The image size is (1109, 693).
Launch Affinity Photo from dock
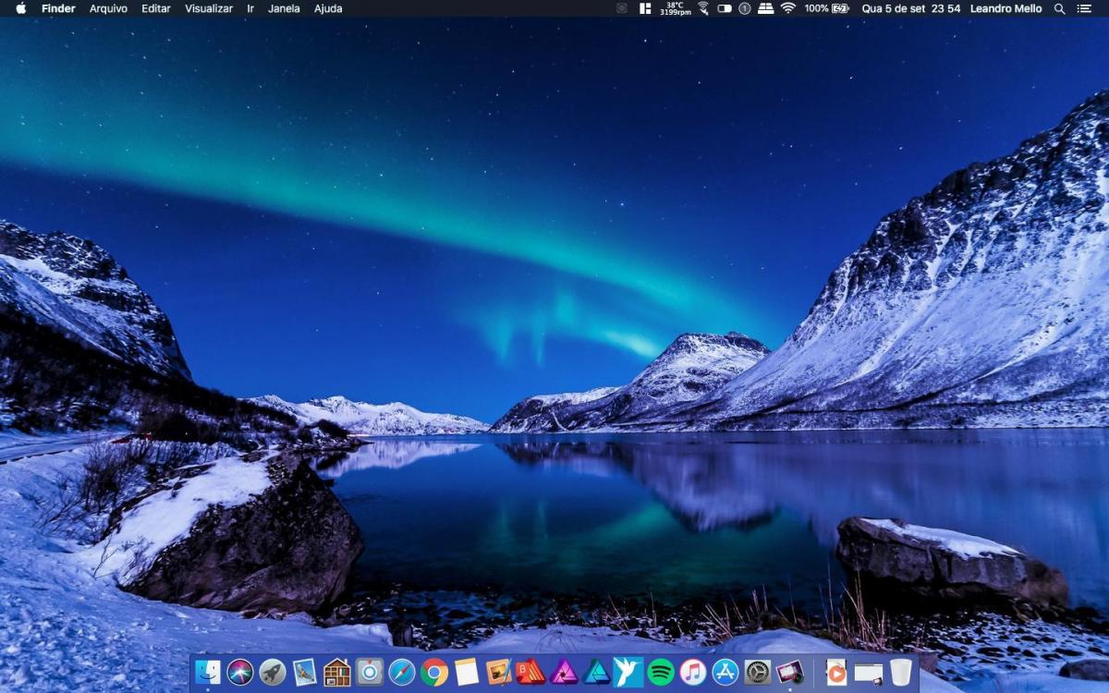point(564,672)
